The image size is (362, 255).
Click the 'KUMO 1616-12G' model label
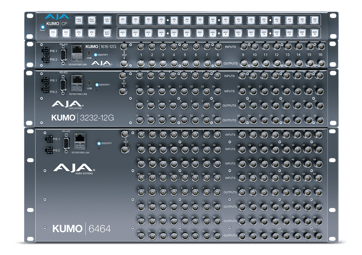point(101,47)
